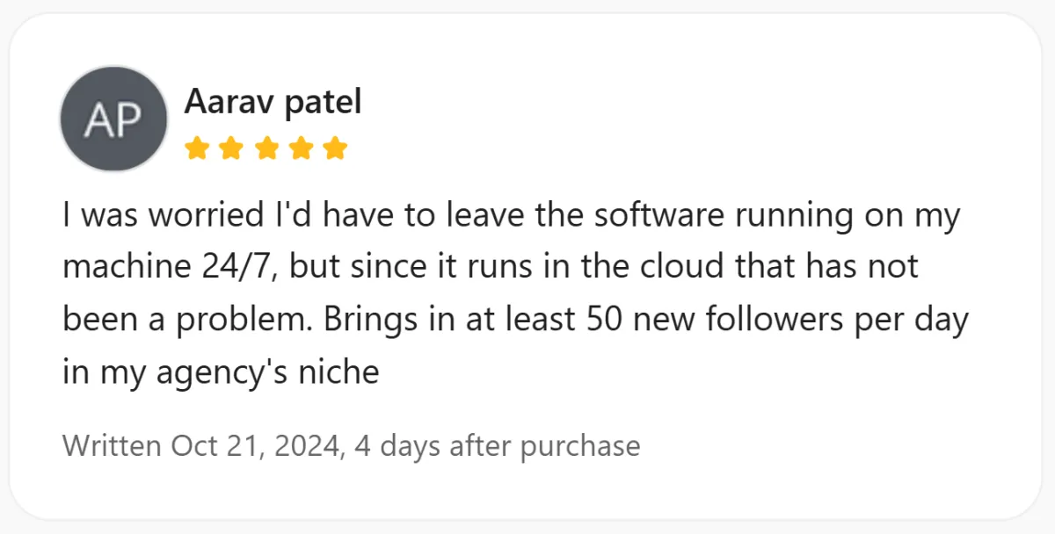Click the fourth gold rating star
Viewport: 1055px width, 534px height.
tap(301, 148)
